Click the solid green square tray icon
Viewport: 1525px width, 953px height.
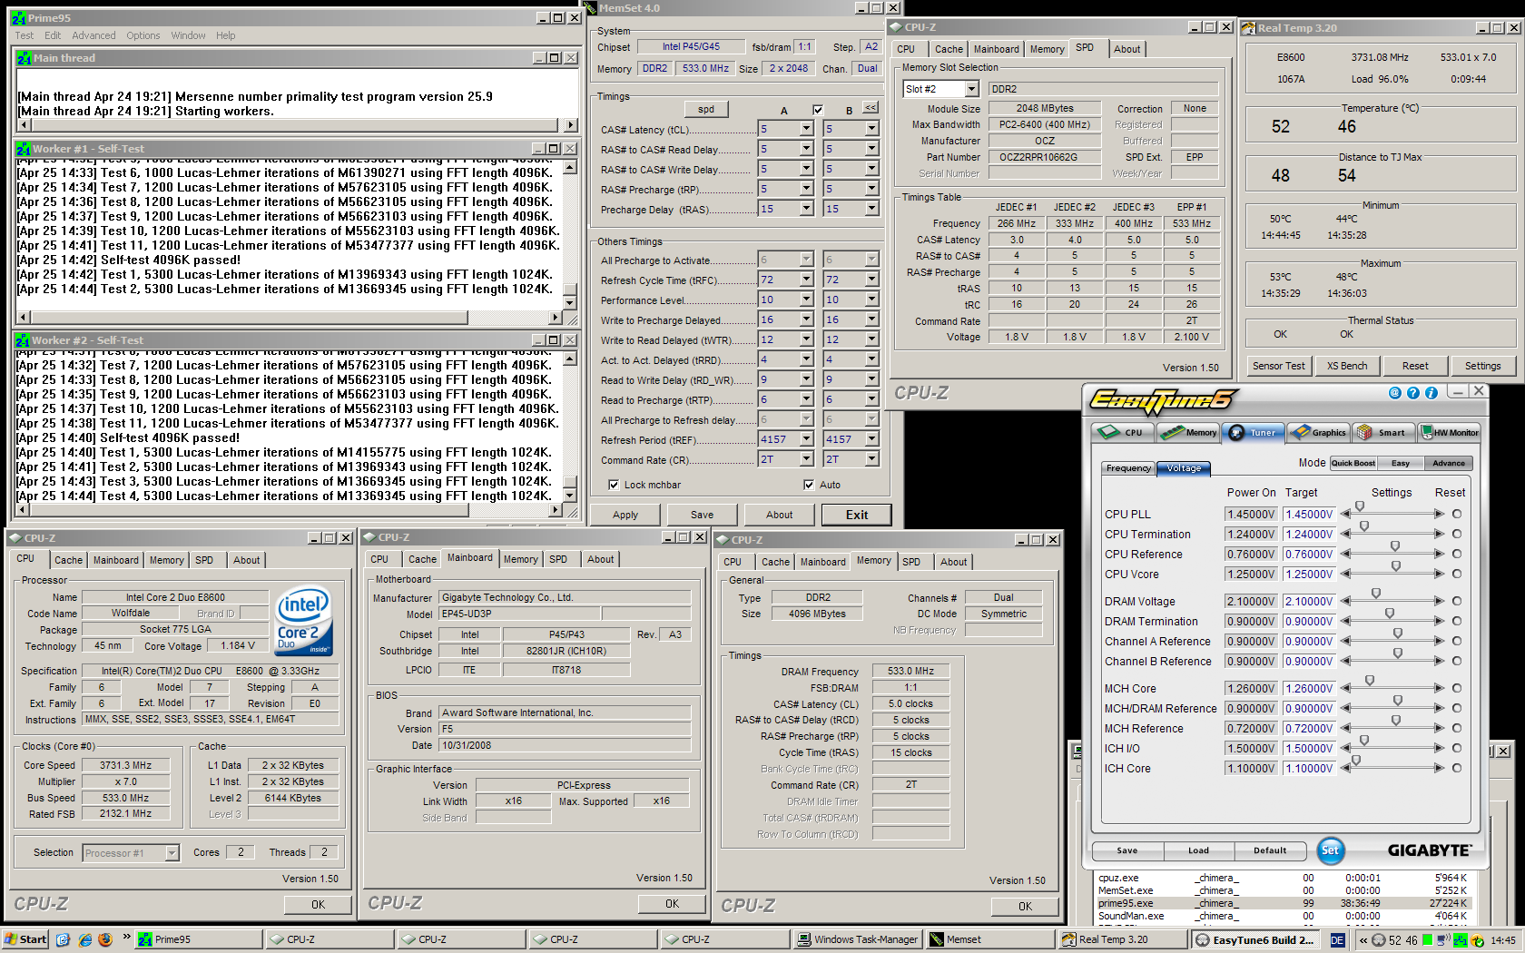pyautogui.click(x=1428, y=940)
